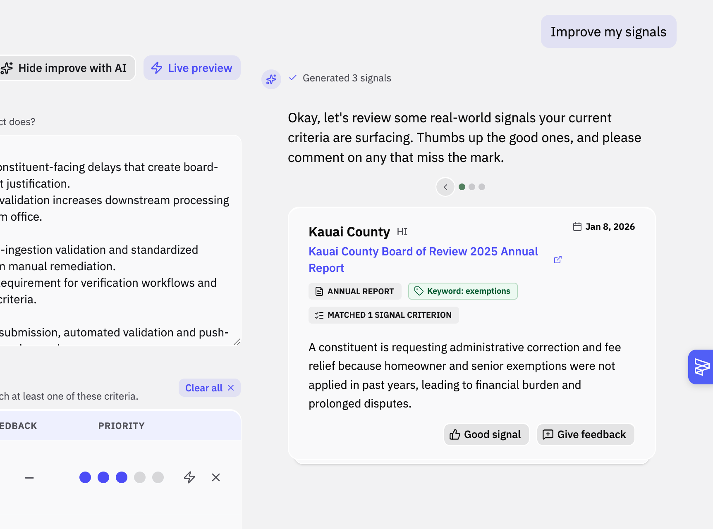Viewport: 713px width, 529px height.
Task: Click the Jan 8, 2026 date
Action: (x=610, y=226)
